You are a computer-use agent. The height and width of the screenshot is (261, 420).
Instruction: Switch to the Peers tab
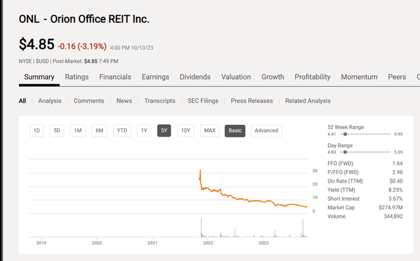tap(397, 77)
